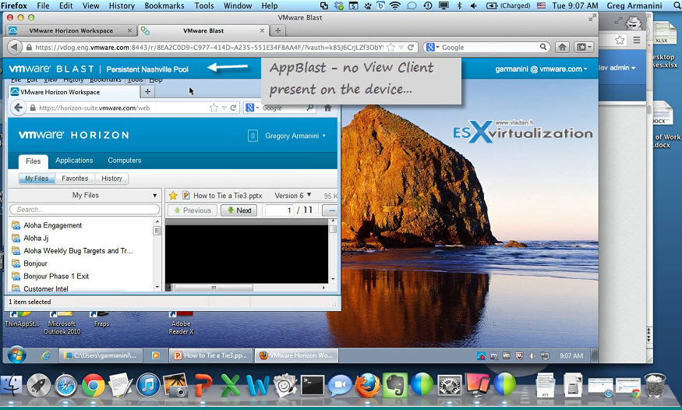Switch to the Computers tab in Horizon
Image resolution: width=682 pixels, height=410 pixels.
[125, 160]
